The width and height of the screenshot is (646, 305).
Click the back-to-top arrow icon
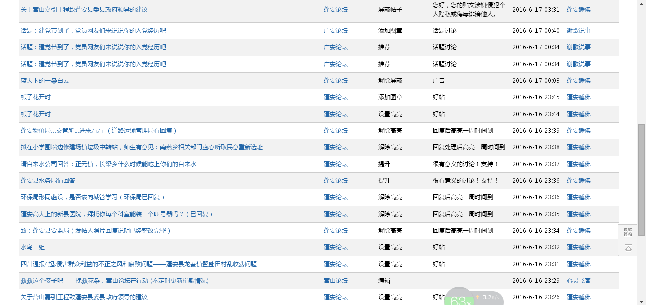[628, 248]
